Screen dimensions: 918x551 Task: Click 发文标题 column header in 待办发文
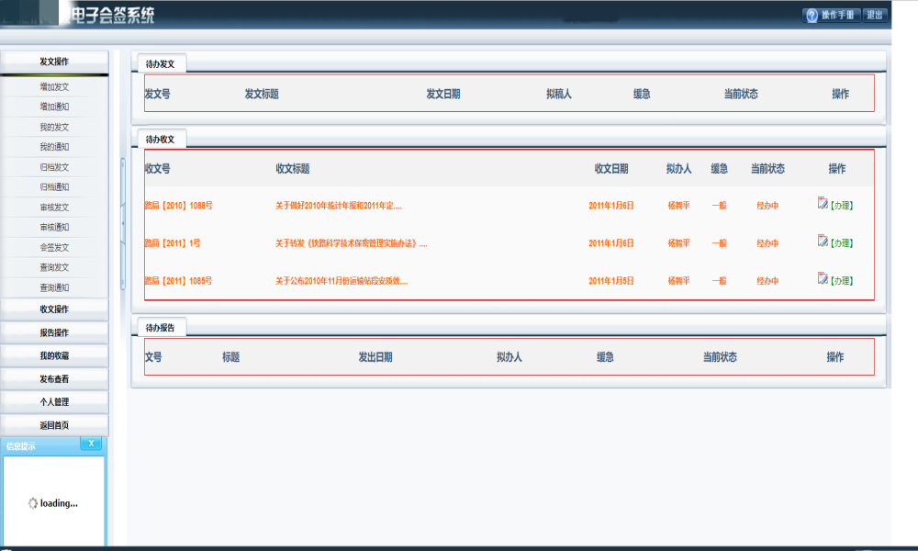[x=262, y=94]
